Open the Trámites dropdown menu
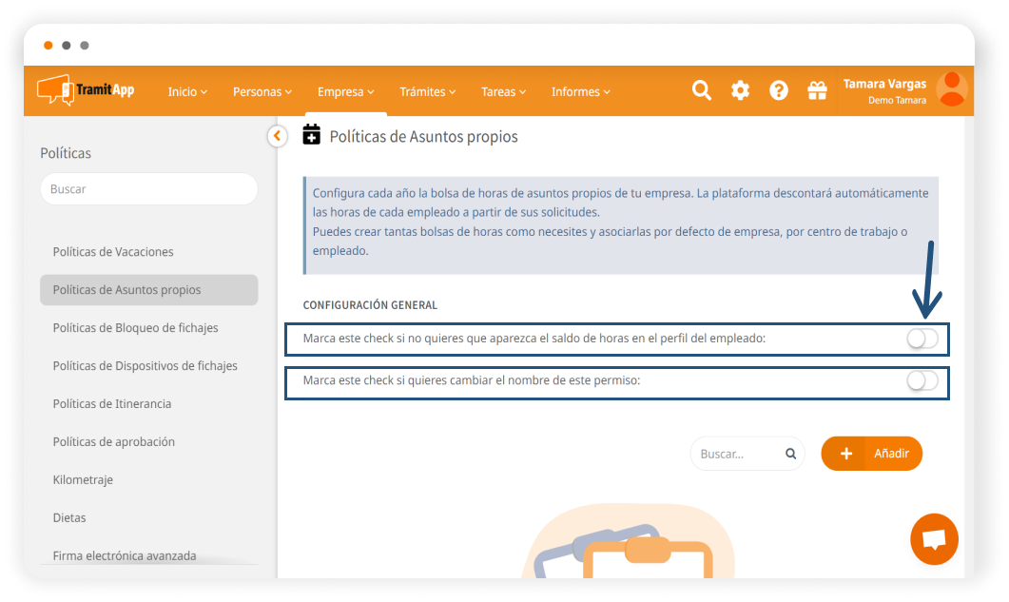 point(427,92)
